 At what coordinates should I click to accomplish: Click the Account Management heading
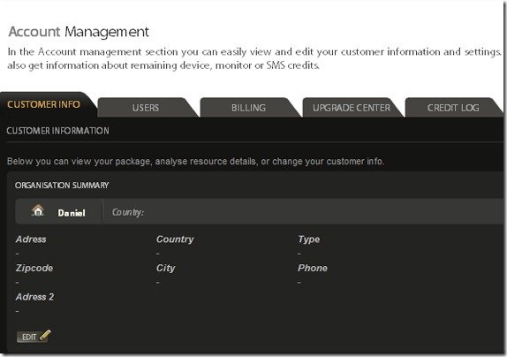(79, 32)
